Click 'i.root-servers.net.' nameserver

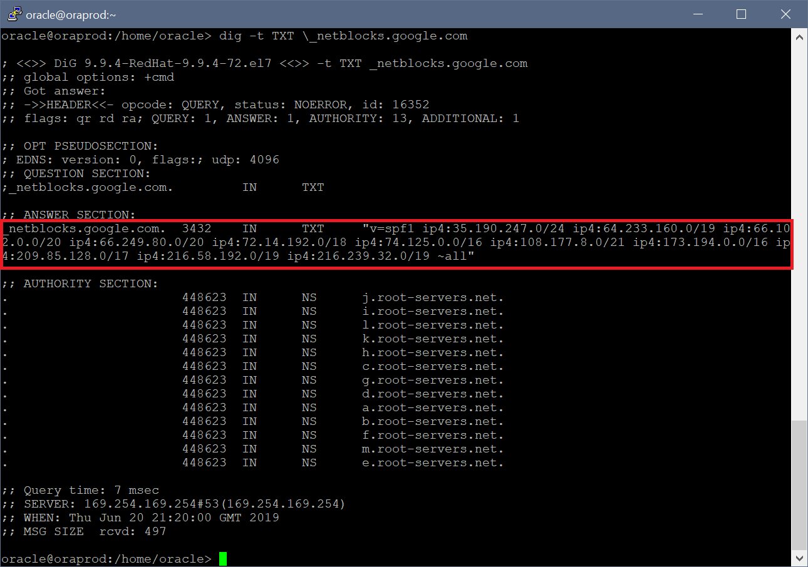[x=433, y=311]
